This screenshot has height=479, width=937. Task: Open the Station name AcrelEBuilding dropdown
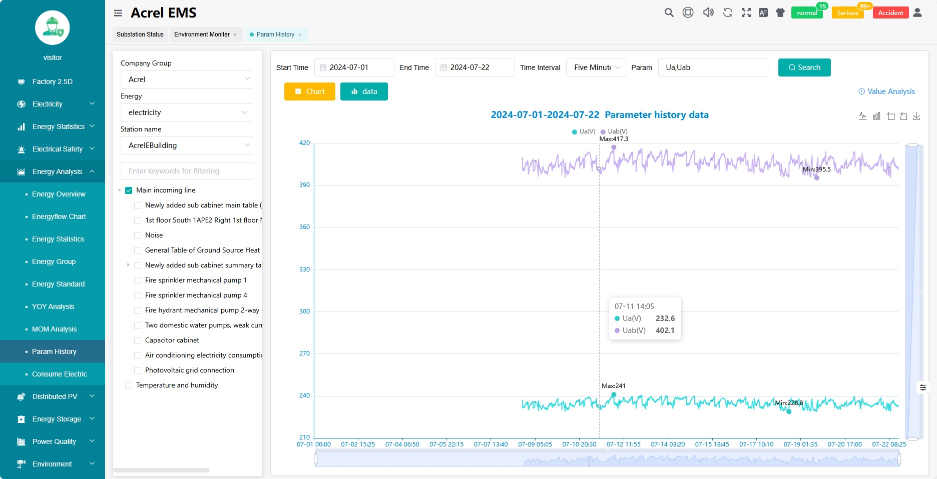tap(186, 145)
